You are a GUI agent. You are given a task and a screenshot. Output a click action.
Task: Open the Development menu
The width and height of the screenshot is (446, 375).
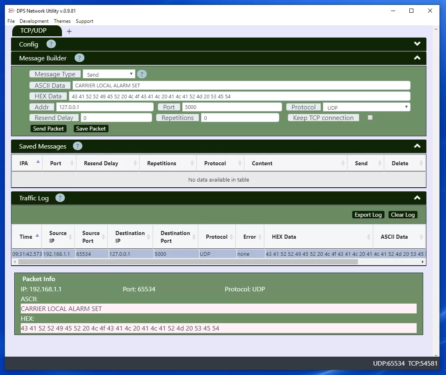click(34, 21)
